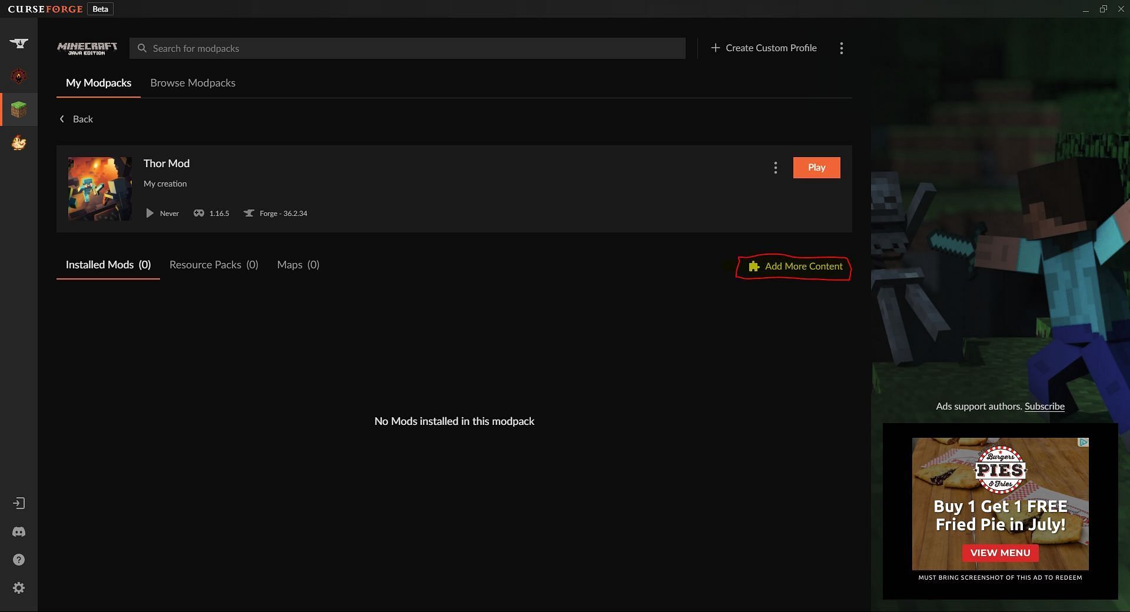This screenshot has height=612, width=1130.
Task: Click the puzzle piece Add Content icon
Action: pos(754,267)
